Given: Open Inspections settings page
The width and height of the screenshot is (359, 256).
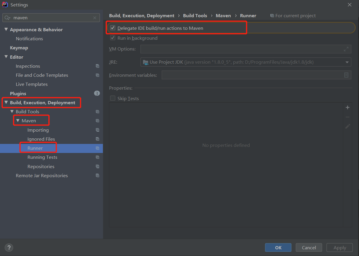Looking at the screenshot, I should coord(28,66).
